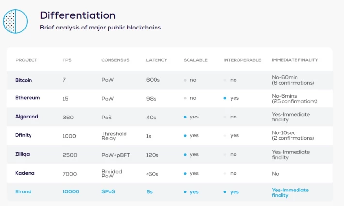The image size is (344, 206).
Task: Click the 'Brief analysis of major public blockchains' subtitle
Action: (x=100, y=28)
